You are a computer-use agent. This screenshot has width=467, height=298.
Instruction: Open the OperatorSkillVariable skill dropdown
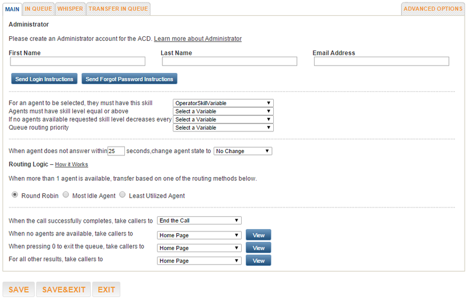point(223,103)
